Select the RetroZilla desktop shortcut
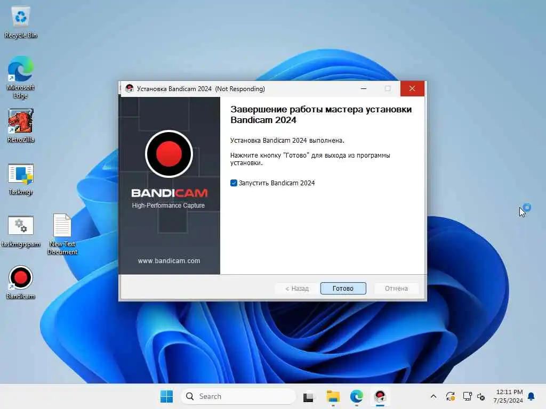Viewport: 546px width, 409px height. coord(21,125)
